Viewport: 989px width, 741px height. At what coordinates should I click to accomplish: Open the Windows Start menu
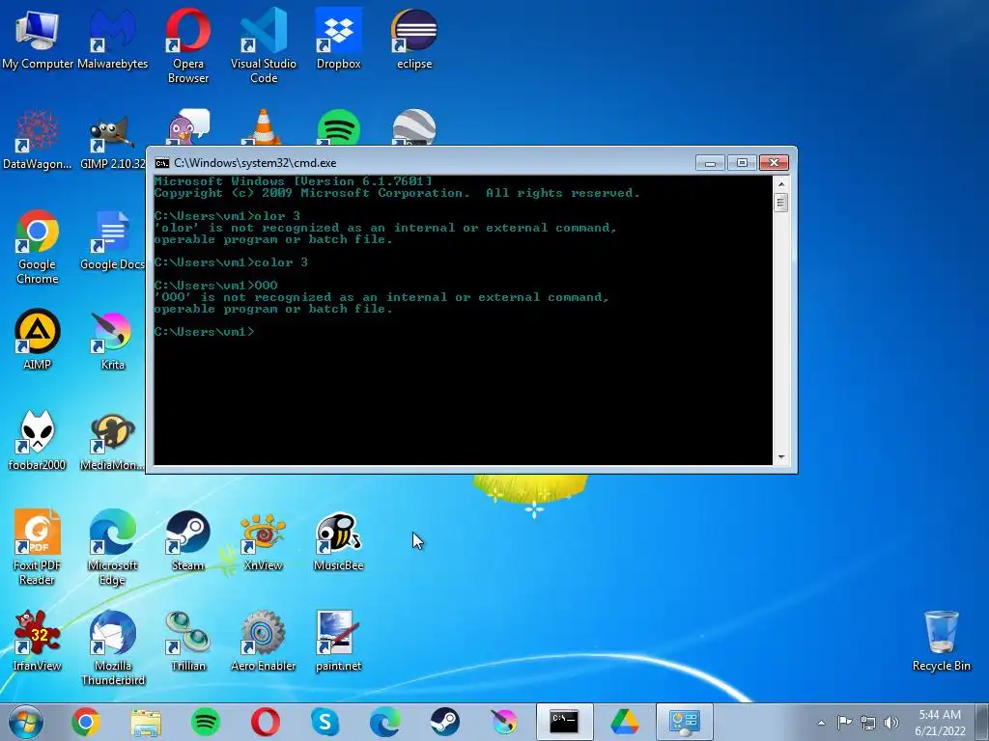[x=26, y=722]
